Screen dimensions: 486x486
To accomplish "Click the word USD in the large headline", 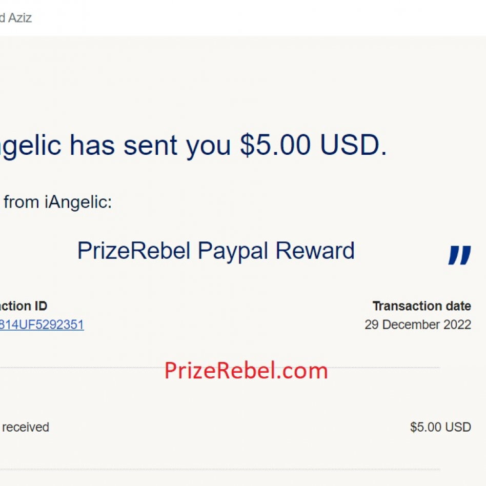I will (354, 146).
